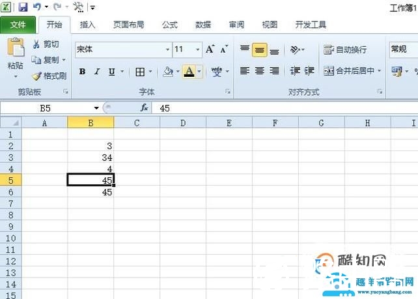Select cell B3 containing 34
Viewport: 418px width, 299px height.
[x=91, y=158]
